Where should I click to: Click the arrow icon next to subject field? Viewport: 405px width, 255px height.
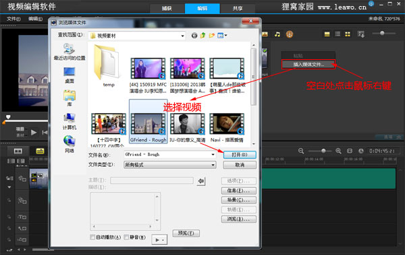point(201,182)
